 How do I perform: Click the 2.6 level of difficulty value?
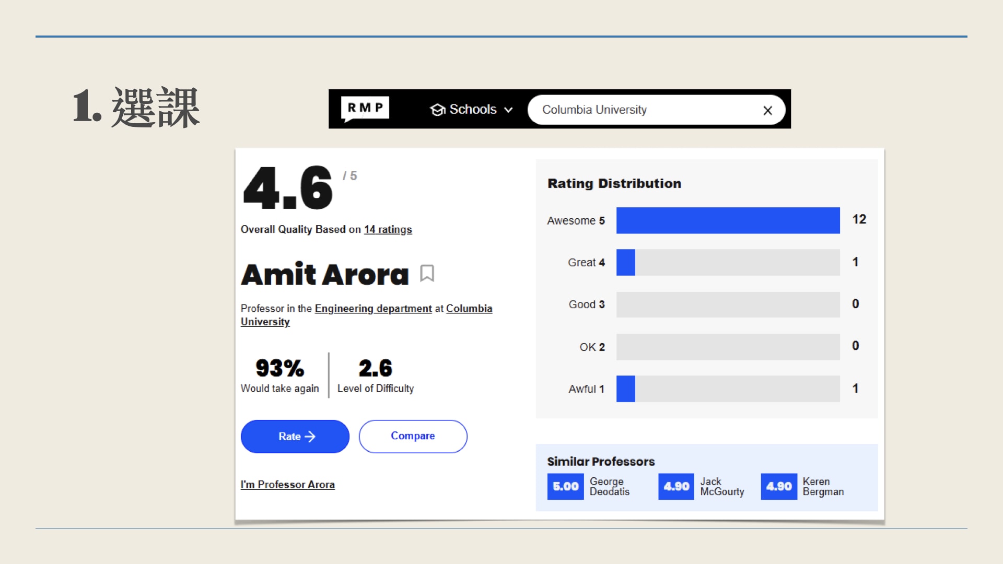[x=375, y=368]
